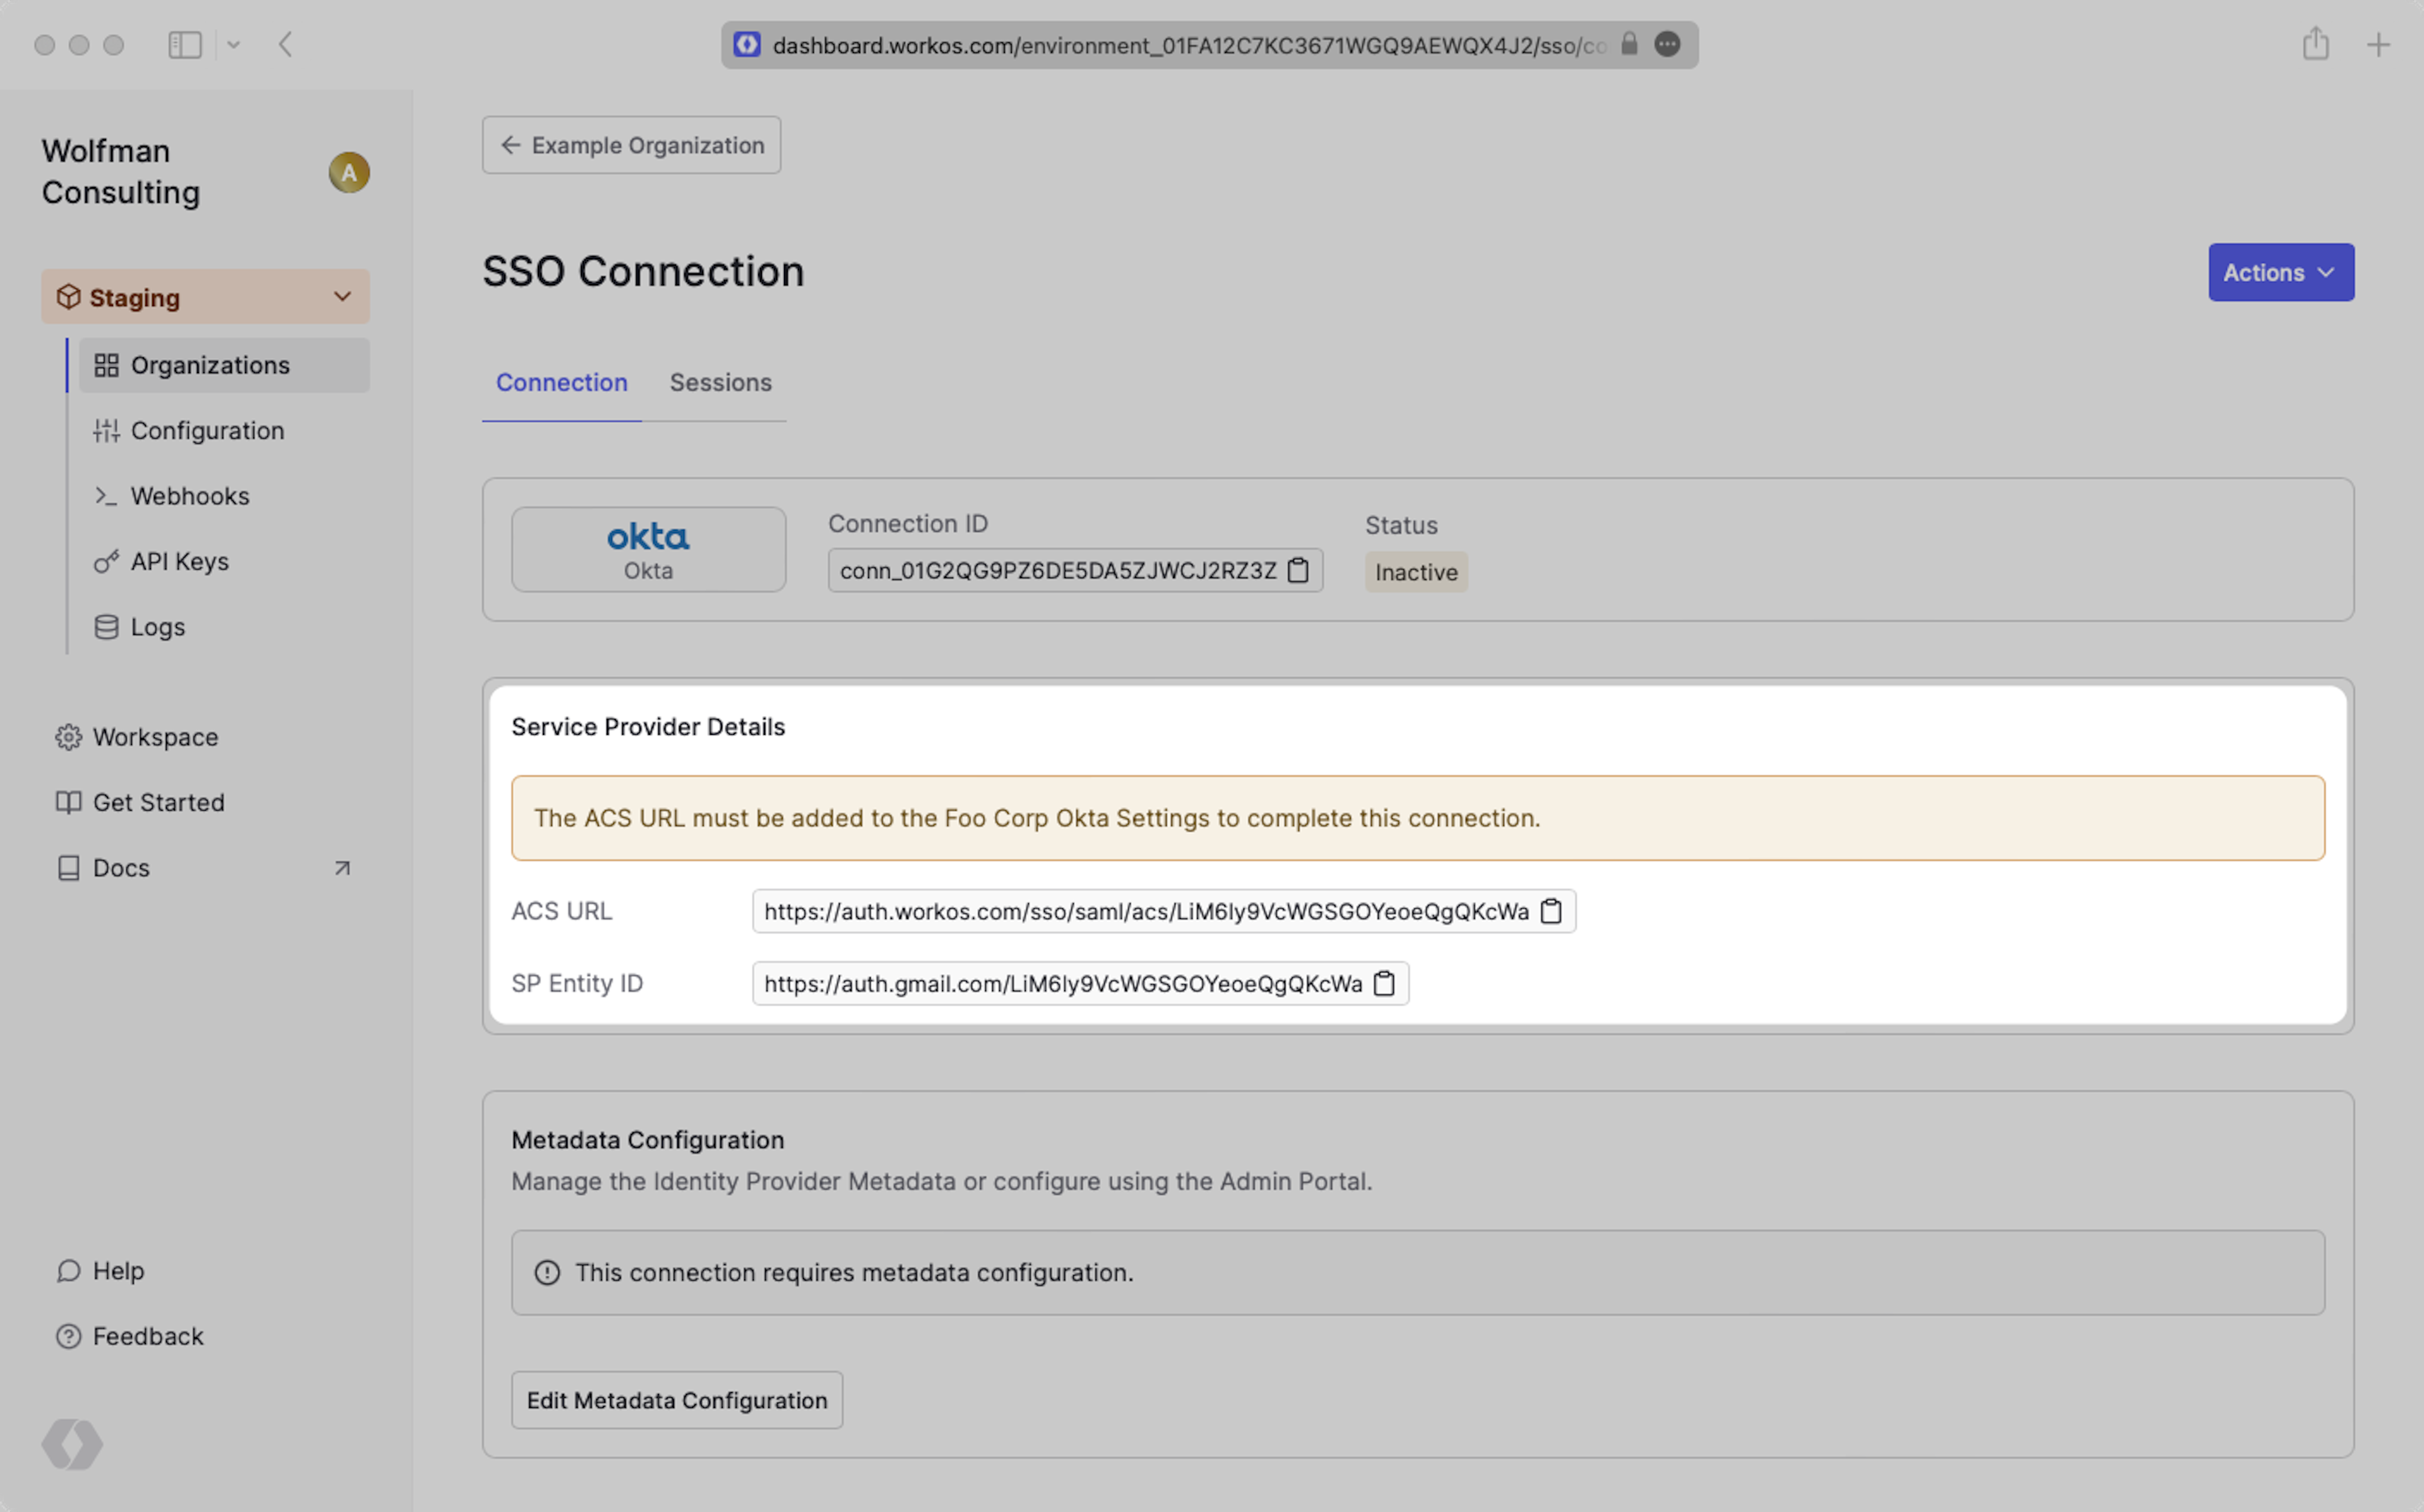Toggle the Safari sidebar icon
2424x1512 pixels.
[x=185, y=45]
